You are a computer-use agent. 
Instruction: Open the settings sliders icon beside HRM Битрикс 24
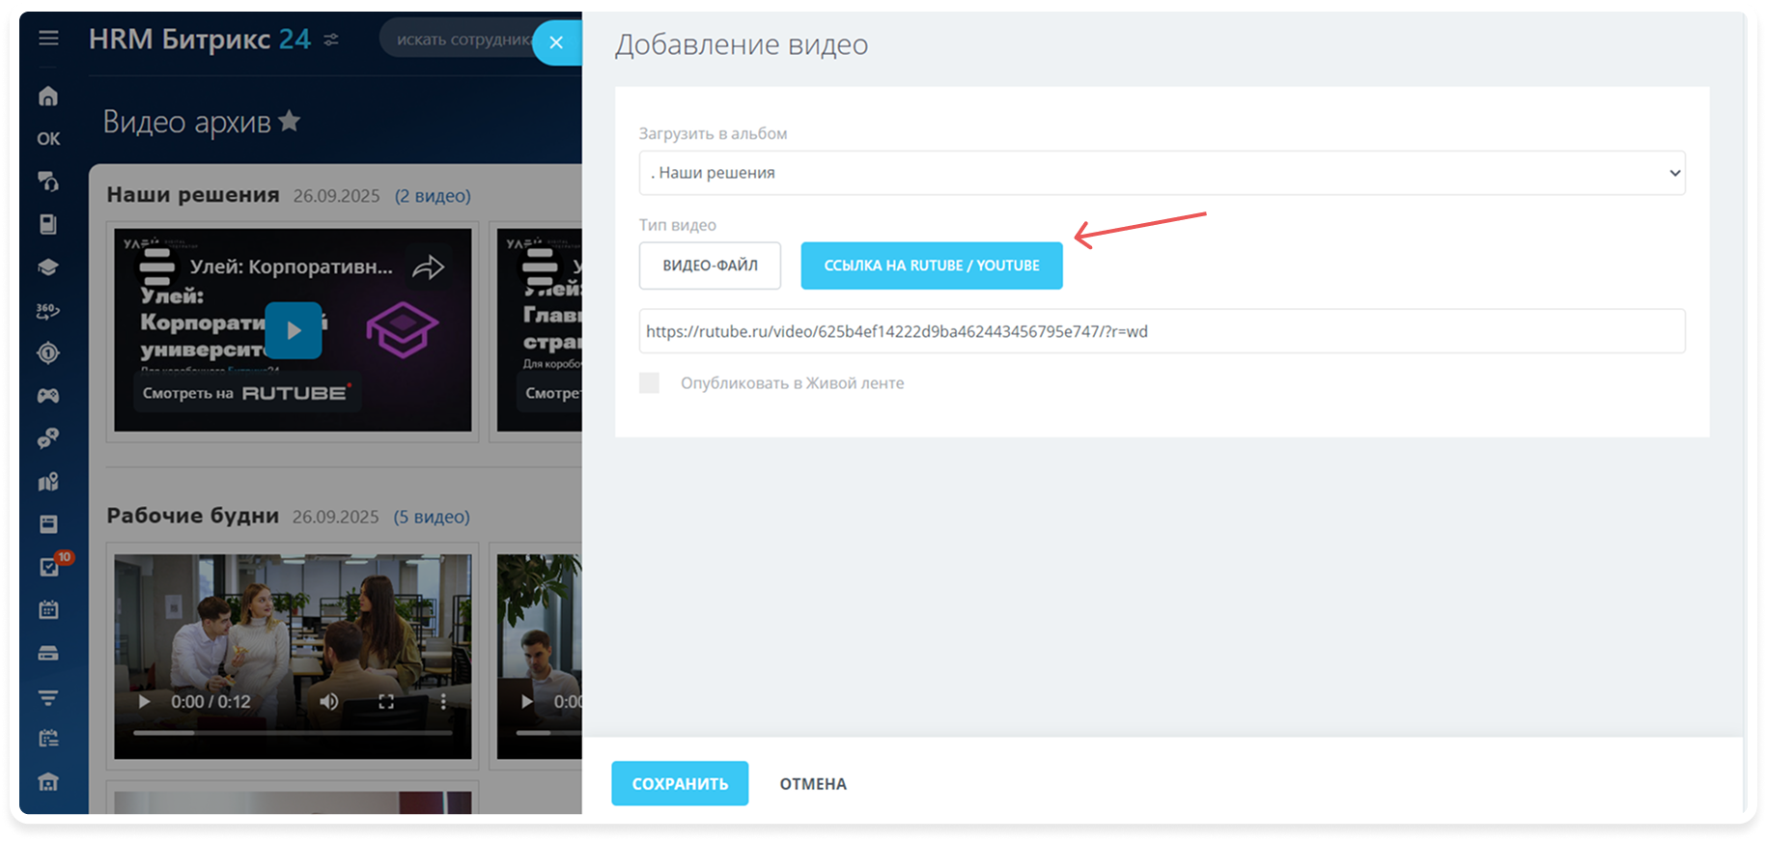[331, 40]
